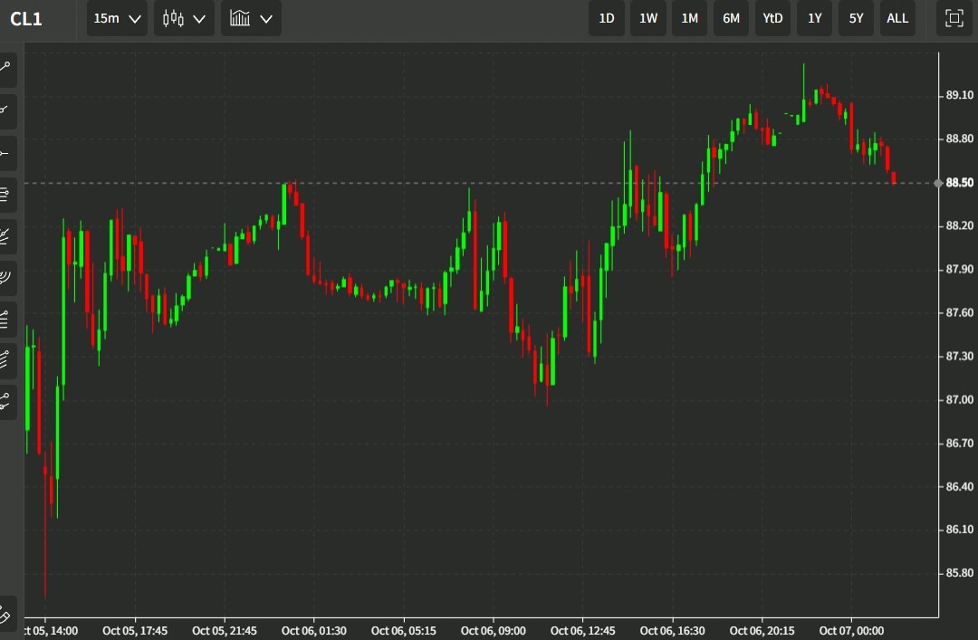The width and height of the screenshot is (978, 640).
Task: Show the 6M time range
Action: click(x=731, y=18)
